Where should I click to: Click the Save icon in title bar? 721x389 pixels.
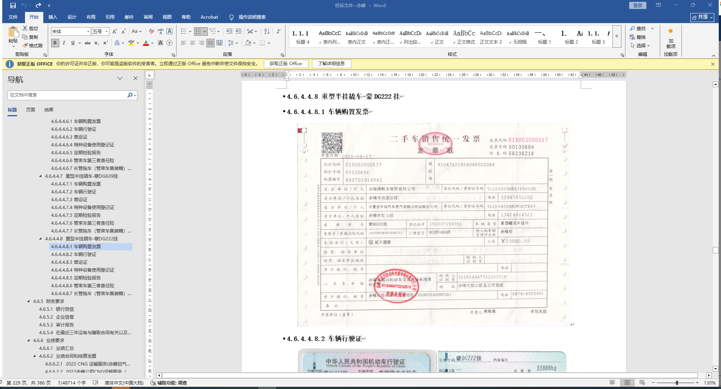click(x=13, y=6)
